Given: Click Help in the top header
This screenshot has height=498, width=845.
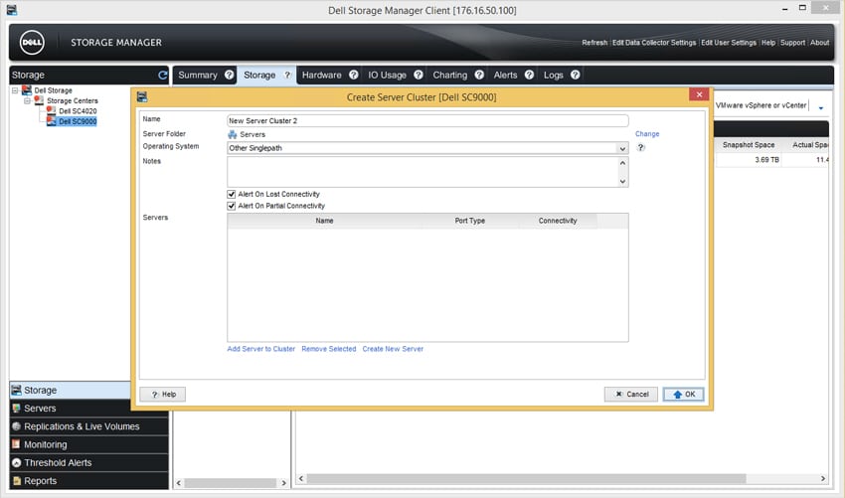Looking at the screenshot, I should [768, 43].
